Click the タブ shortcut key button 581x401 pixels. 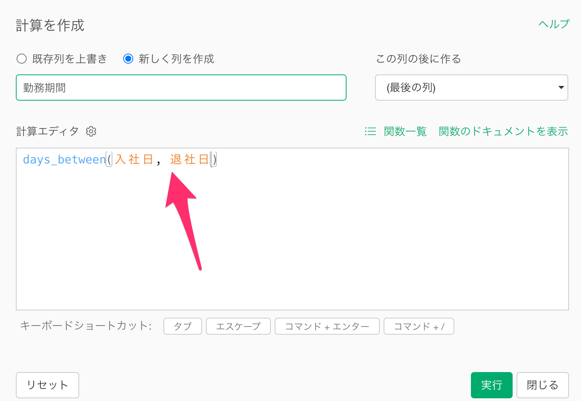tap(183, 326)
